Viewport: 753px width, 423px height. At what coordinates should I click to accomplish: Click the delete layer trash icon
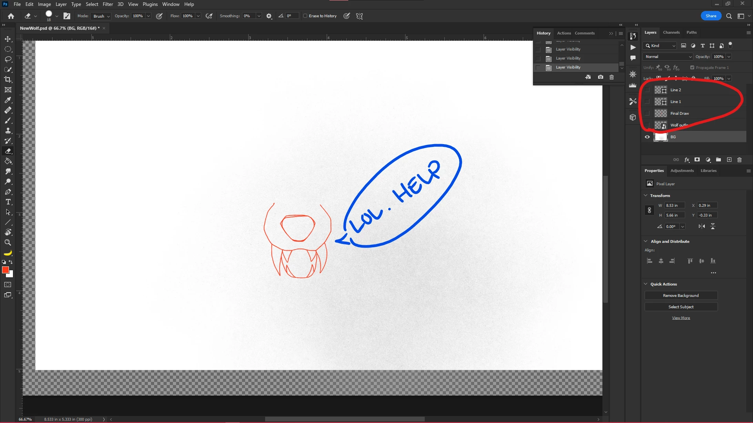click(x=740, y=160)
